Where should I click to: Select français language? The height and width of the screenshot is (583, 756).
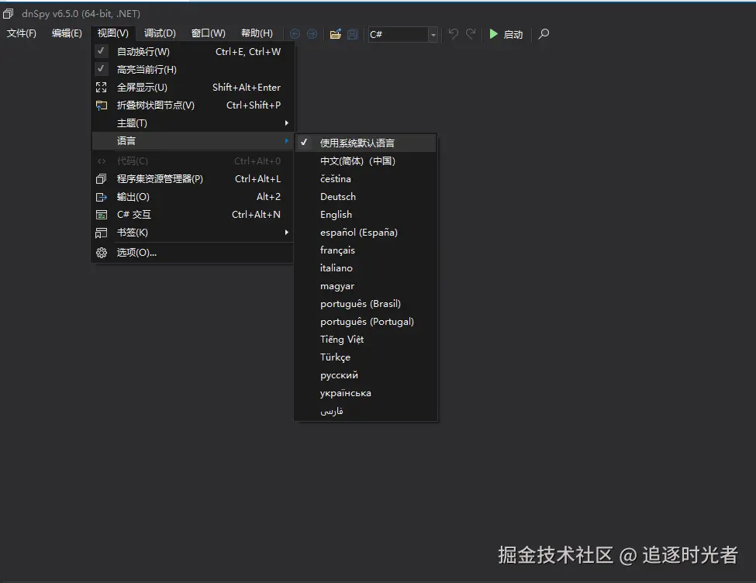tap(365, 250)
